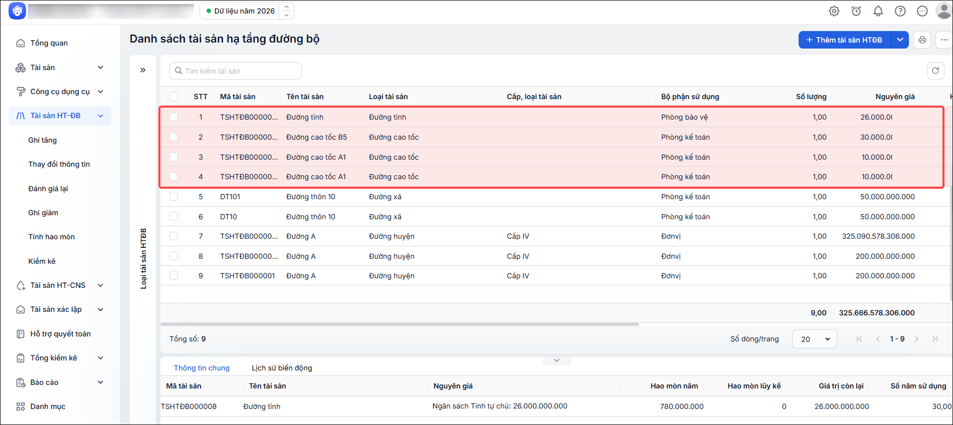This screenshot has height=425, width=953.
Task: Click the application home logo
Action: pos(17,11)
